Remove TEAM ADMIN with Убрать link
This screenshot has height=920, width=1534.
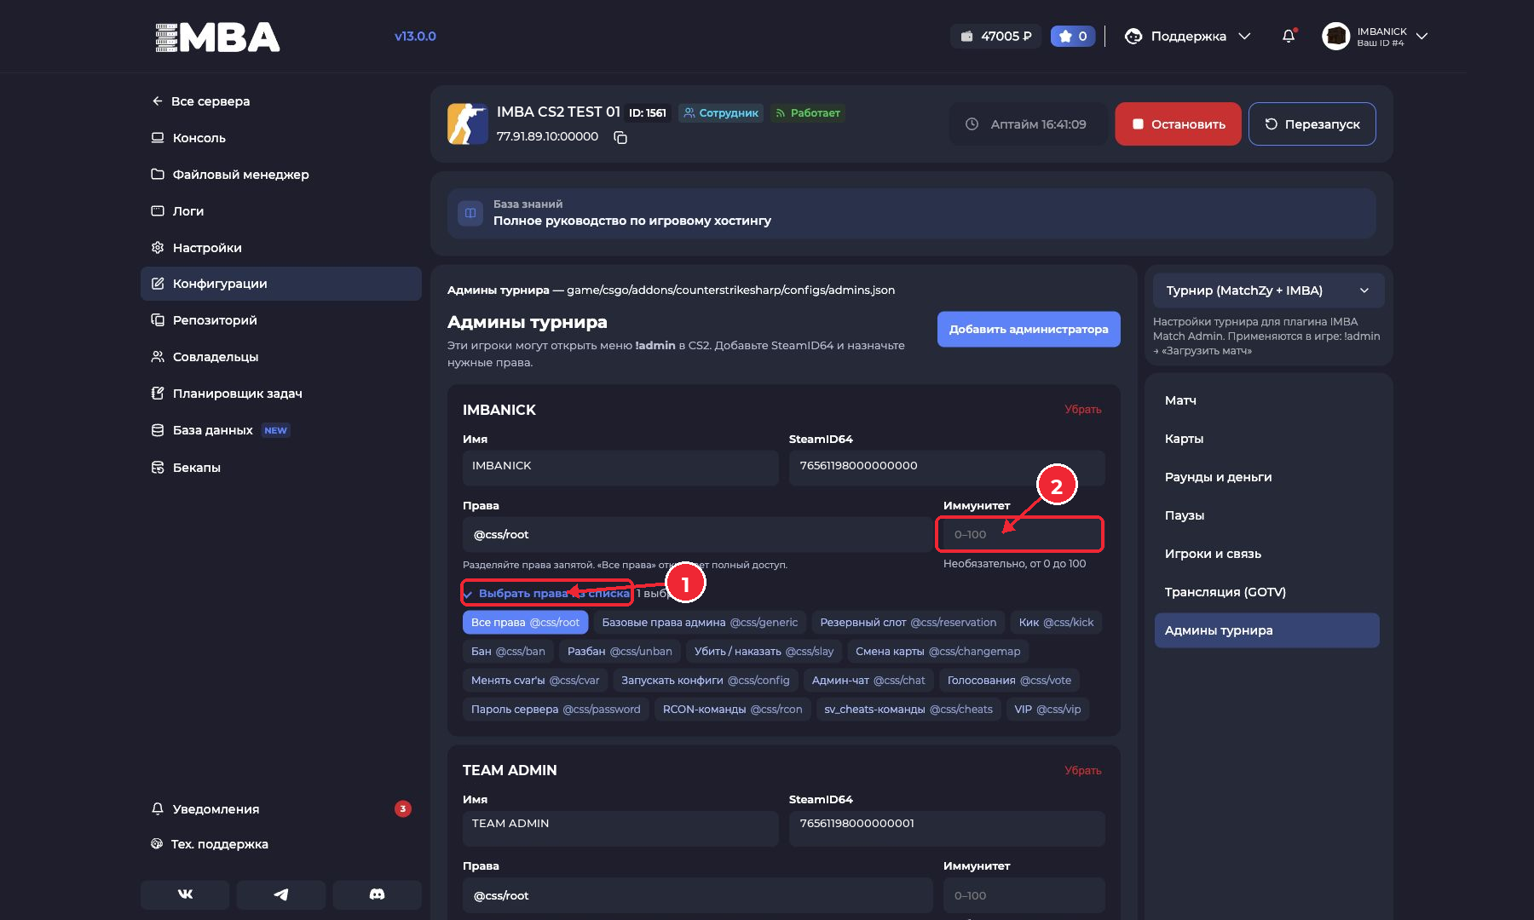point(1082,771)
